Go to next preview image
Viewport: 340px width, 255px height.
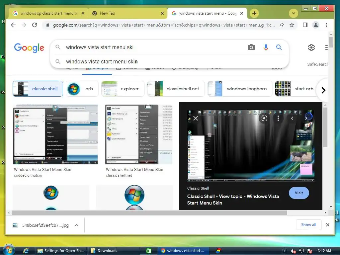[306, 118]
